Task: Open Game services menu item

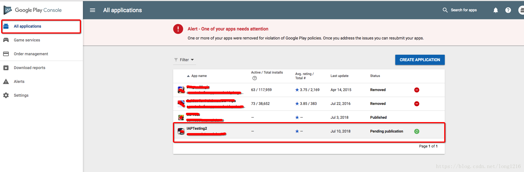Action: click(x=41, y=40)
